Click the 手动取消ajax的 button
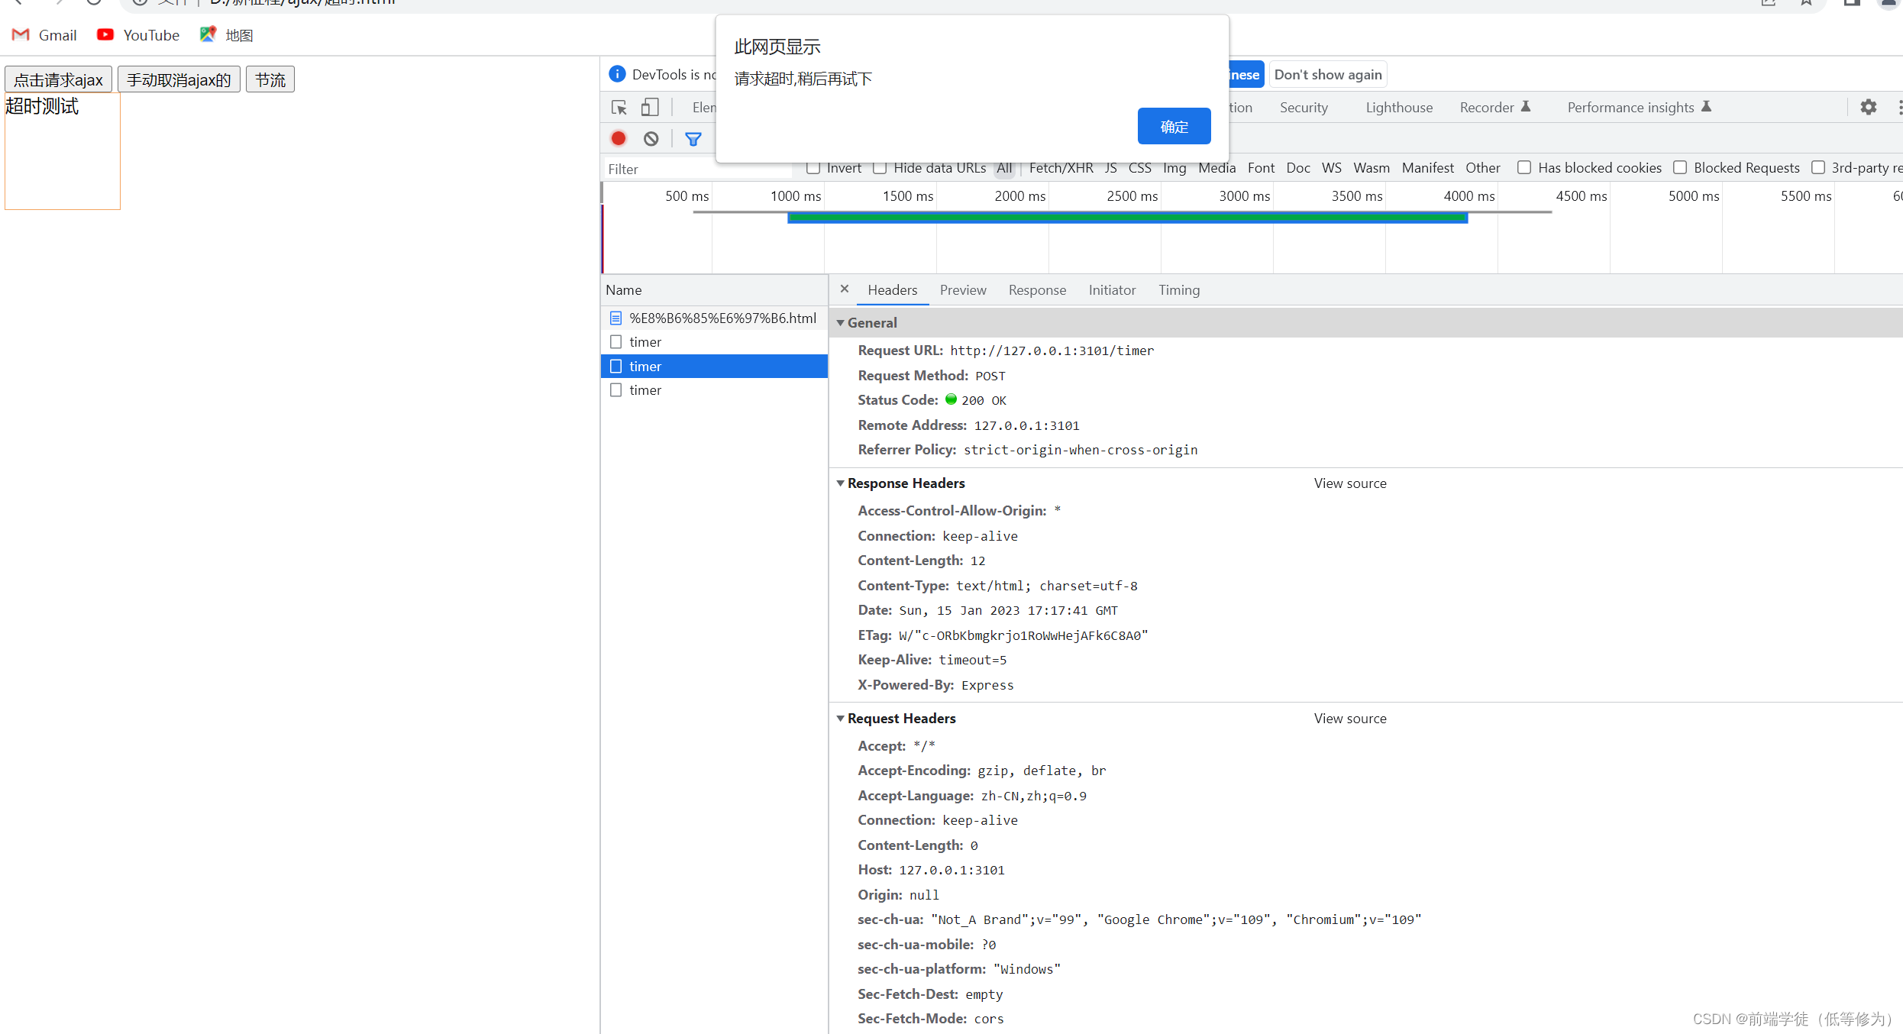 [179, 79]
